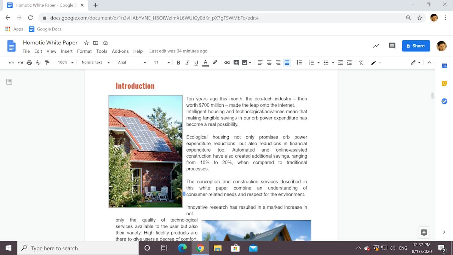453x255 pixels.
Task: Select the Paint format tool
Action: point(47,63)
